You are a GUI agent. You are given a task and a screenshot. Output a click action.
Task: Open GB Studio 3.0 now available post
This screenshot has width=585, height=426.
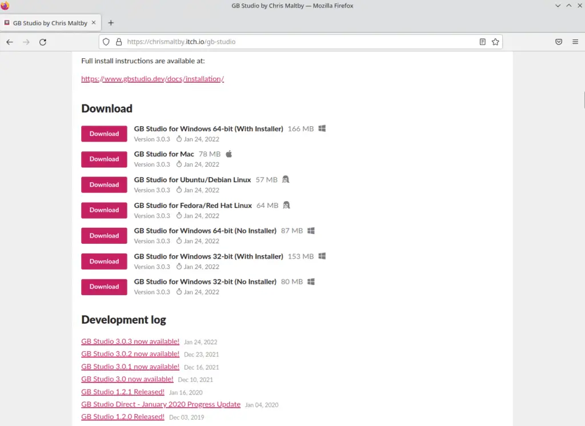click(x=127, y=379)
